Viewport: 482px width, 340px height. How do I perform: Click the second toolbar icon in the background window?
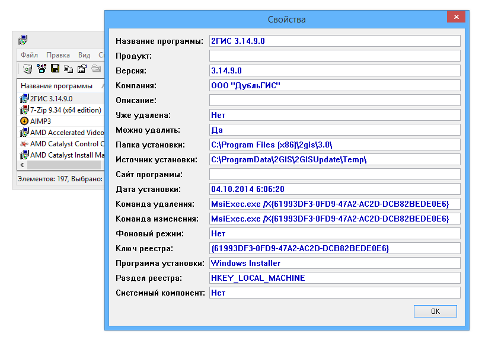(41, 69)
